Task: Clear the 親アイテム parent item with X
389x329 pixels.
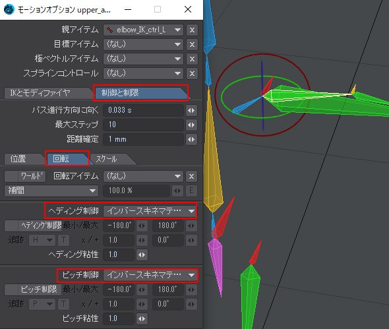Action: click(x=192, y=30)
